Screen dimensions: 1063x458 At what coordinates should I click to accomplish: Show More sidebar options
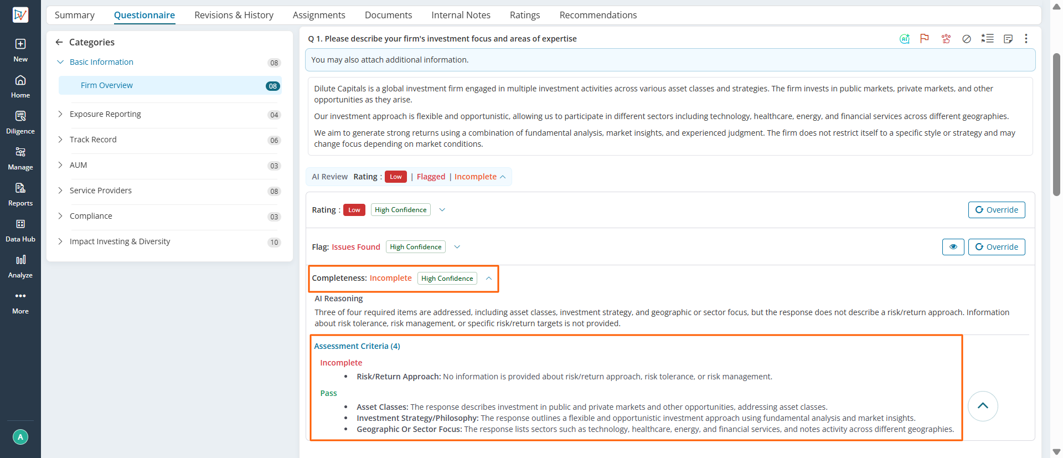(20, 302)
